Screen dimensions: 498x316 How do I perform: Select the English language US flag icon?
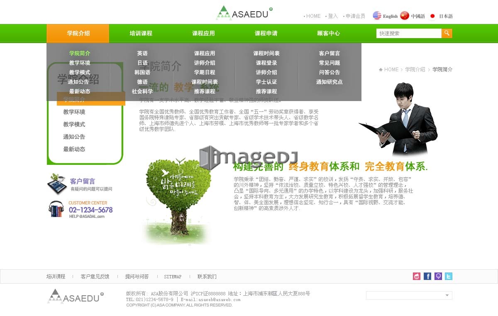click(377, 16)
